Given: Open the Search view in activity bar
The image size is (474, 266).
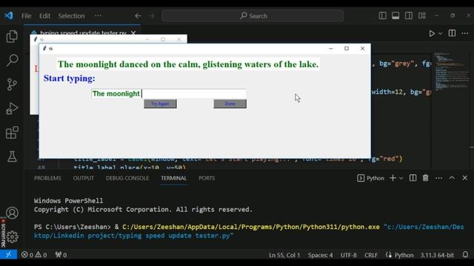Looking at the screenshot, I should pos(12,61).
